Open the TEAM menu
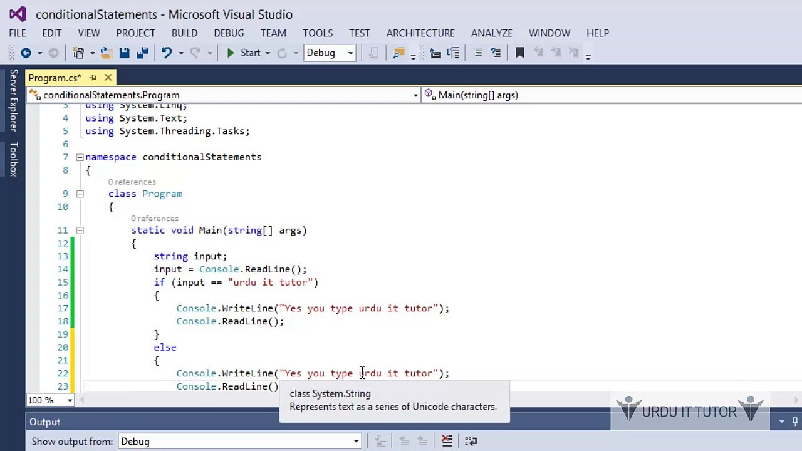 coord(273,33)
